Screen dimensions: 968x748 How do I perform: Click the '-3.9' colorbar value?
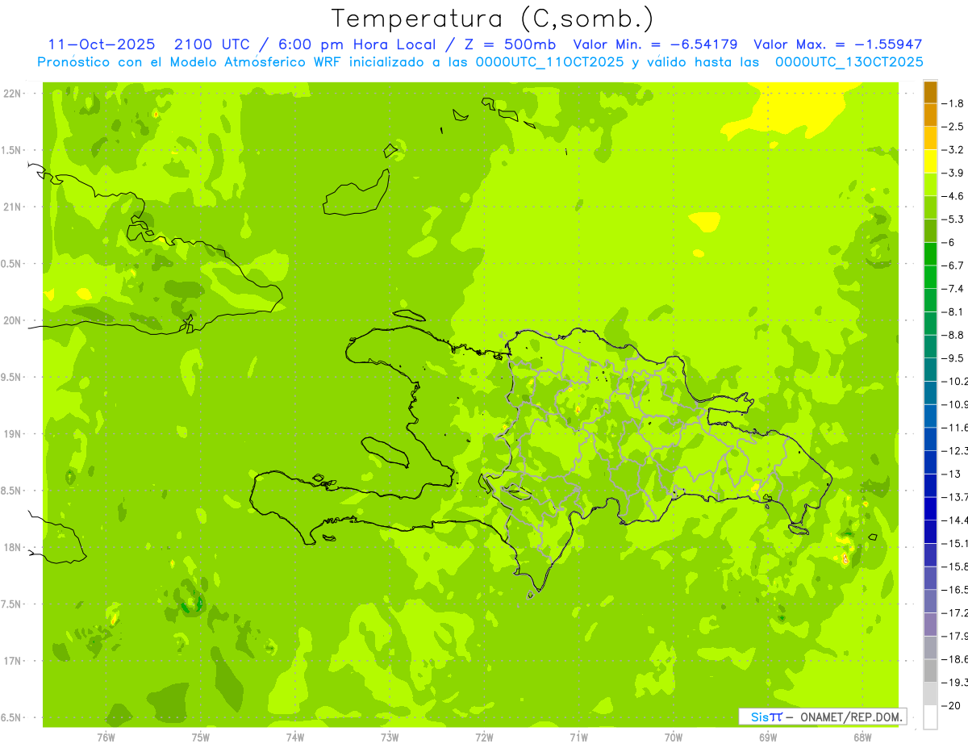tap(954, 173)
